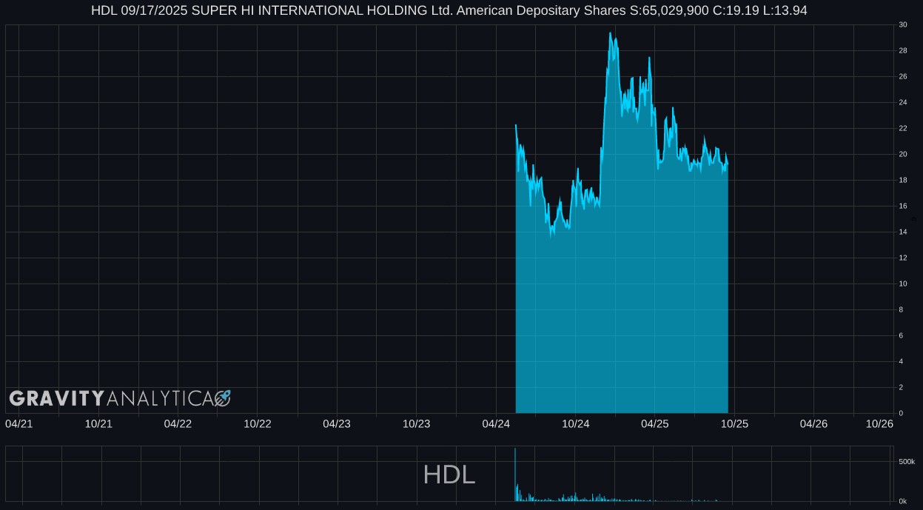Select the 20 price axis label
The width and height of the screenshot is (923, 510).
coord(903,154)
